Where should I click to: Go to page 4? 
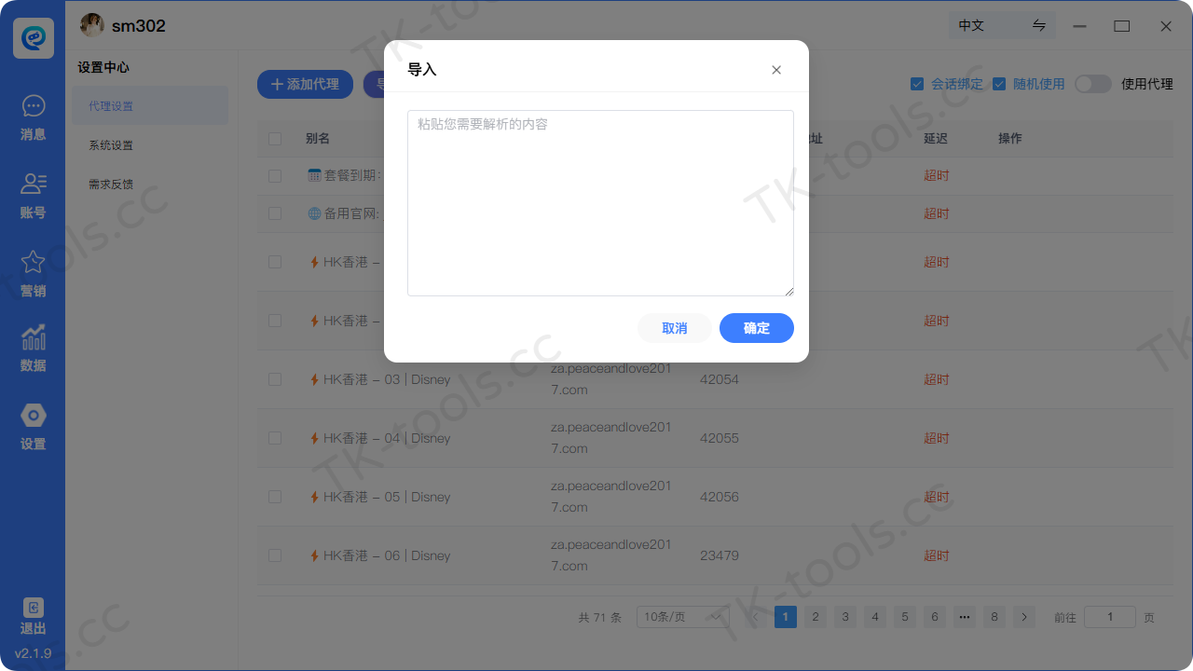(x=875, y=617)
